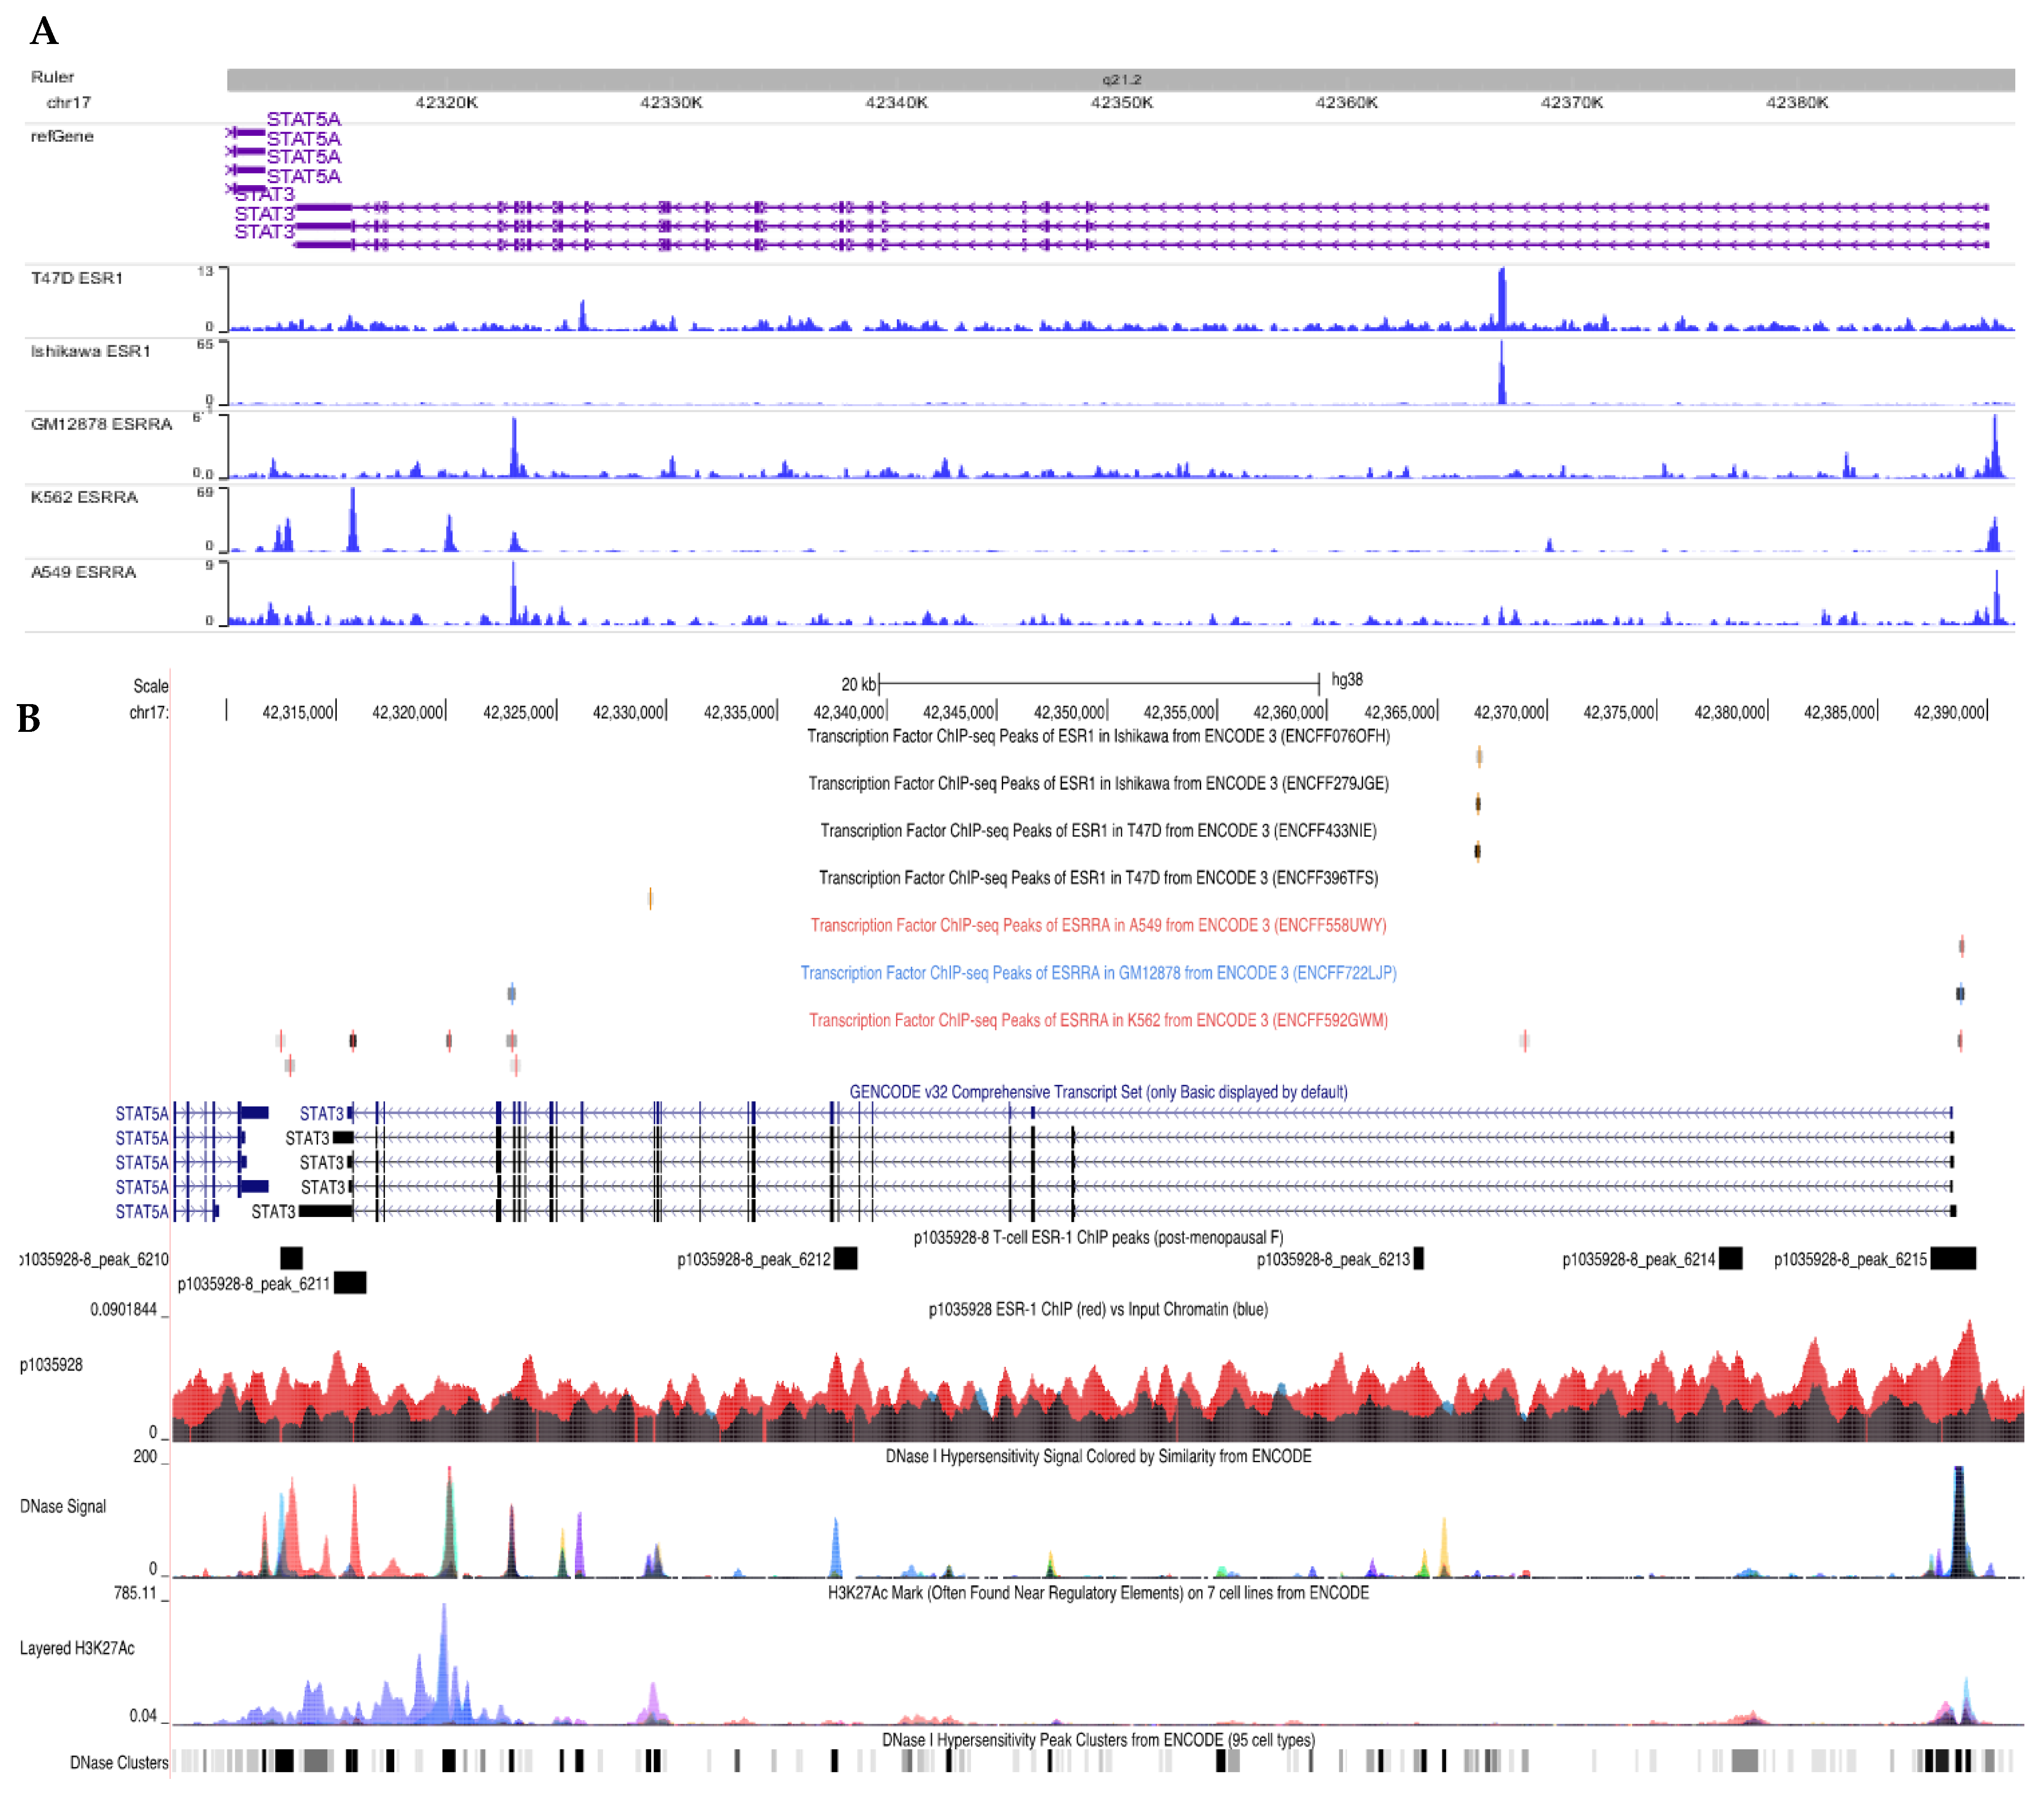Click the ESRRA in A549 track title
Image resolution: width=2044 pixels, height=1799 pixels.
tap(1098, 925)
